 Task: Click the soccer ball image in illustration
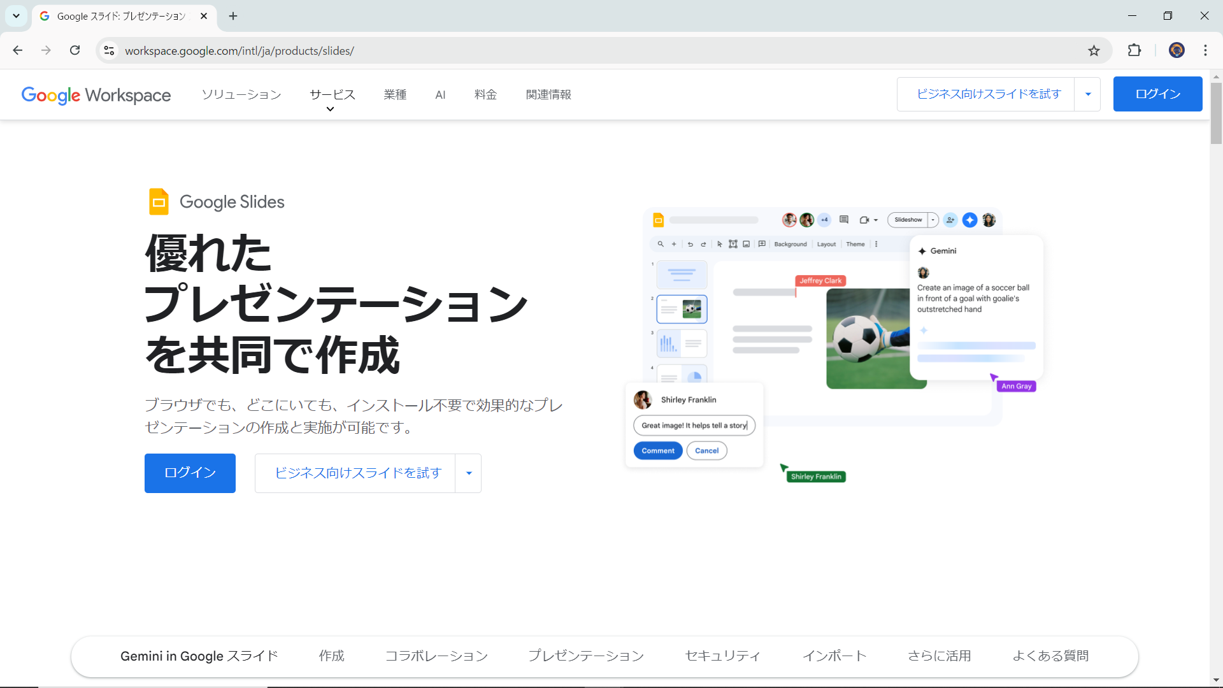(x=868, y=338)
